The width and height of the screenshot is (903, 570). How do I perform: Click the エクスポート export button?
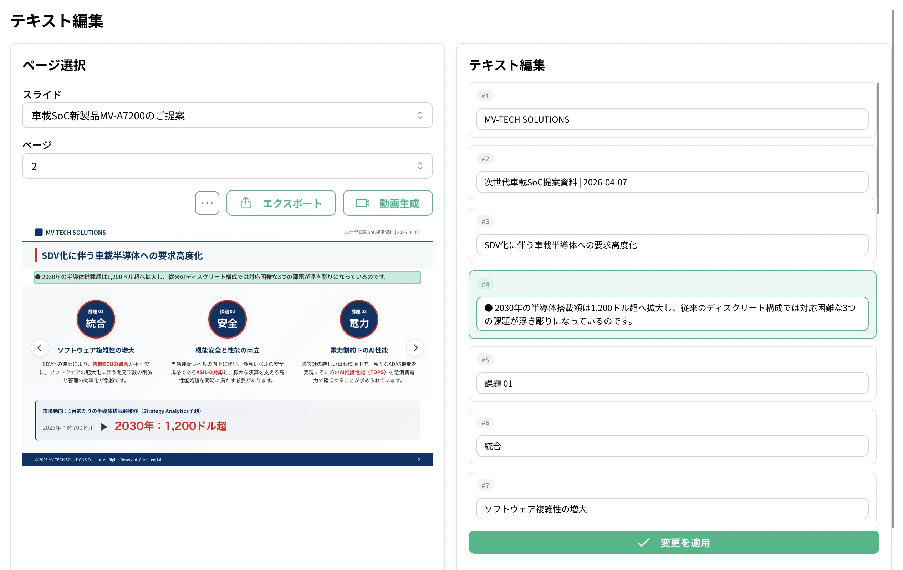coord(281,203)
